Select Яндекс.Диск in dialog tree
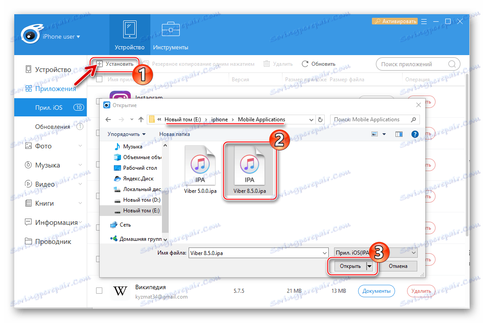 click(133, 179)
